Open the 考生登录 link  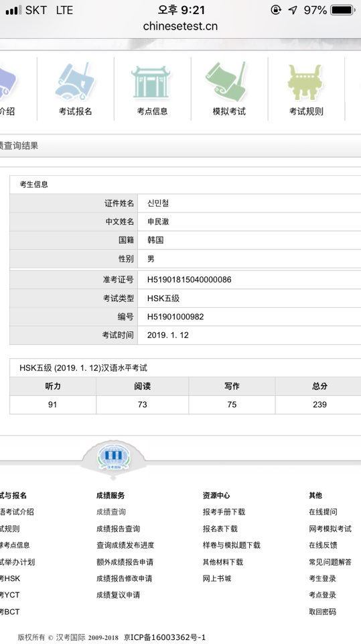(x=322, y=578)
